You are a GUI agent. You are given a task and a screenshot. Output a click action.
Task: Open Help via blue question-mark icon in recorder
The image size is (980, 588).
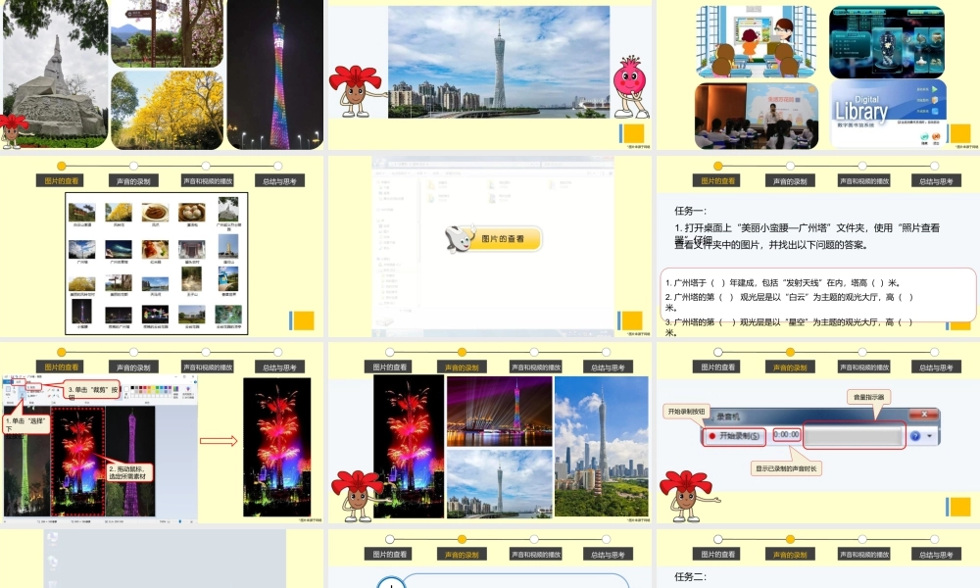pos(915,435)
